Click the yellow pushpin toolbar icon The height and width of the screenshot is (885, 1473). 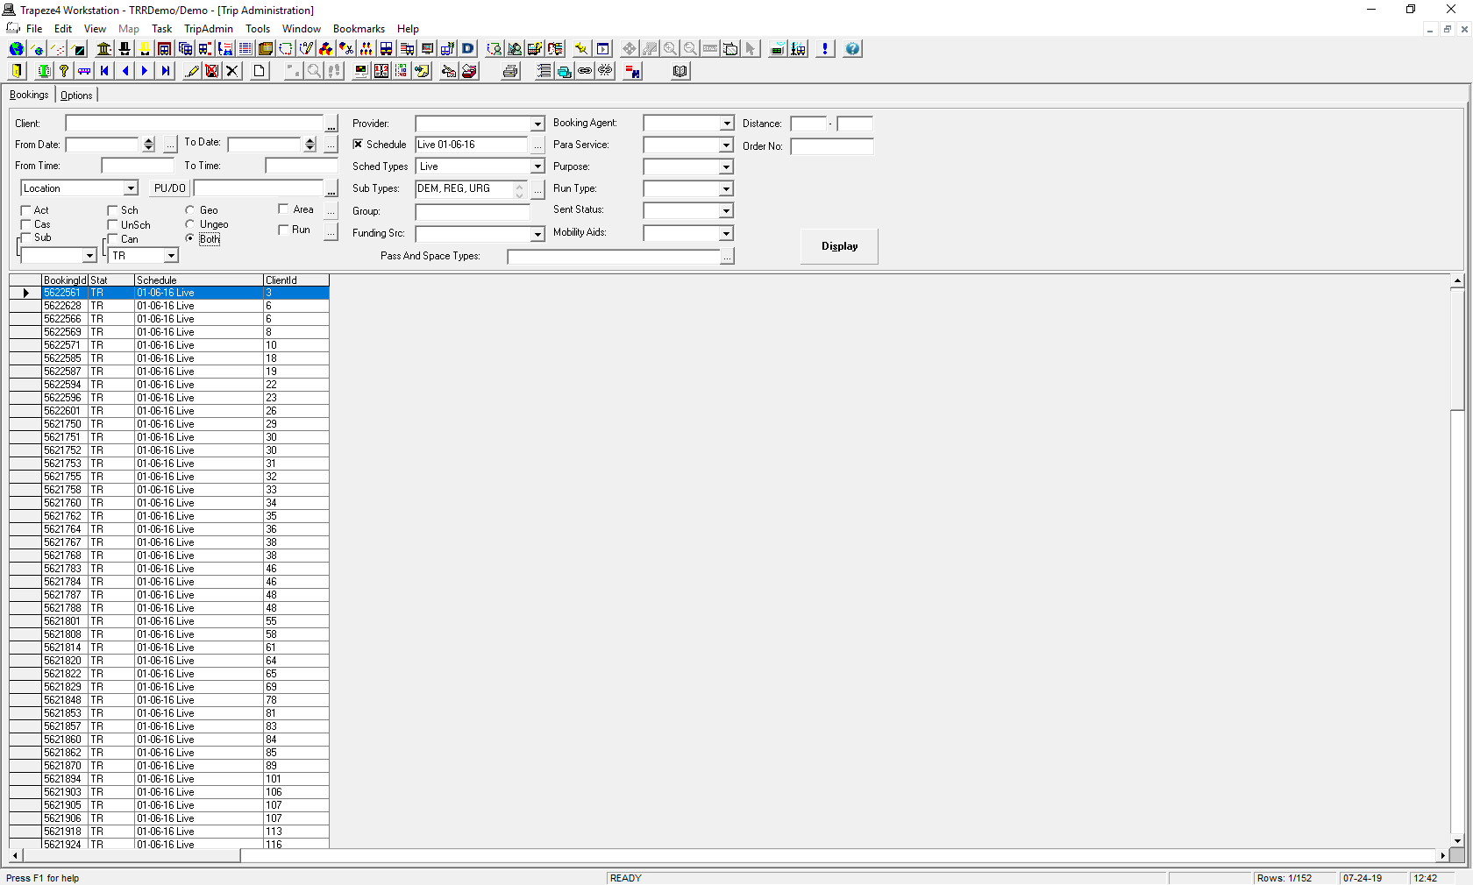pos(580,49)
